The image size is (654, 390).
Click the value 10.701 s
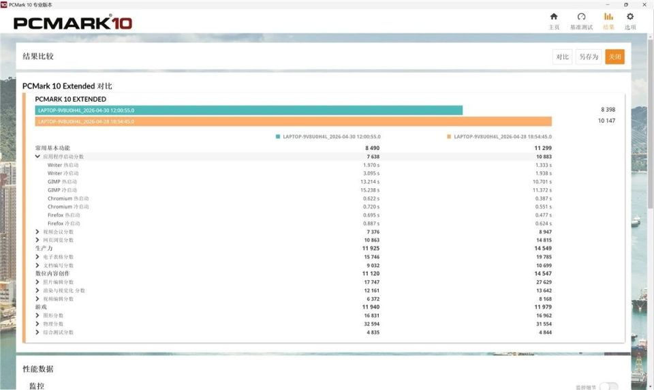click(542, 181)
